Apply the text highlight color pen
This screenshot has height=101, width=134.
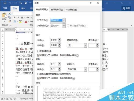(x=20, y=21)
